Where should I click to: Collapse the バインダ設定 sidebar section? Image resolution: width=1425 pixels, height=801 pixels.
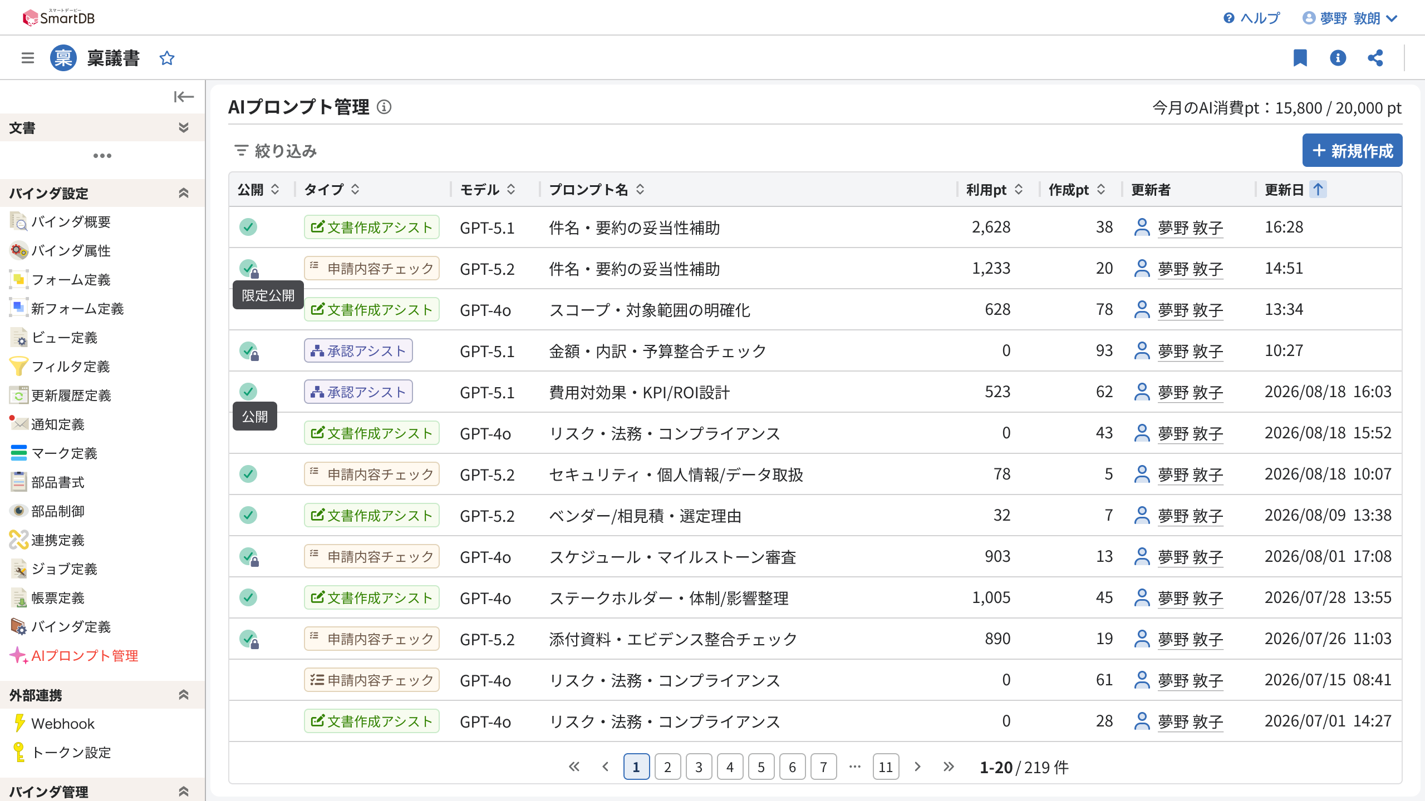(184, 193)
